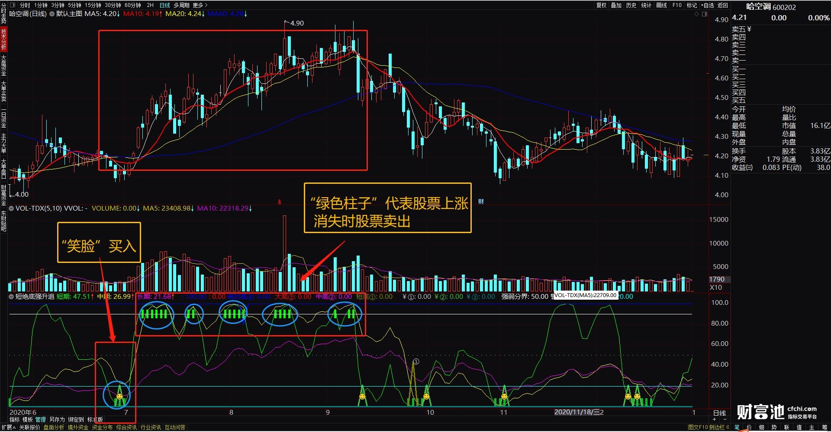Open the 主力大单 sidebar tab
Image resolution: width=831 pixels, height=432 pixels.
[x=3, y=143]
